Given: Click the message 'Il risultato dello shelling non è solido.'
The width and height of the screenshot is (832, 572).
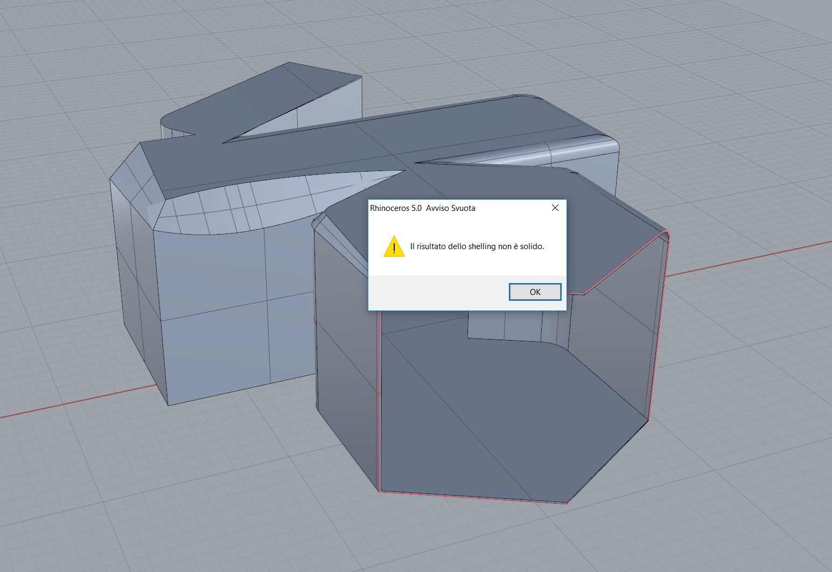Looking at the screenshot, I should point(477,246).
